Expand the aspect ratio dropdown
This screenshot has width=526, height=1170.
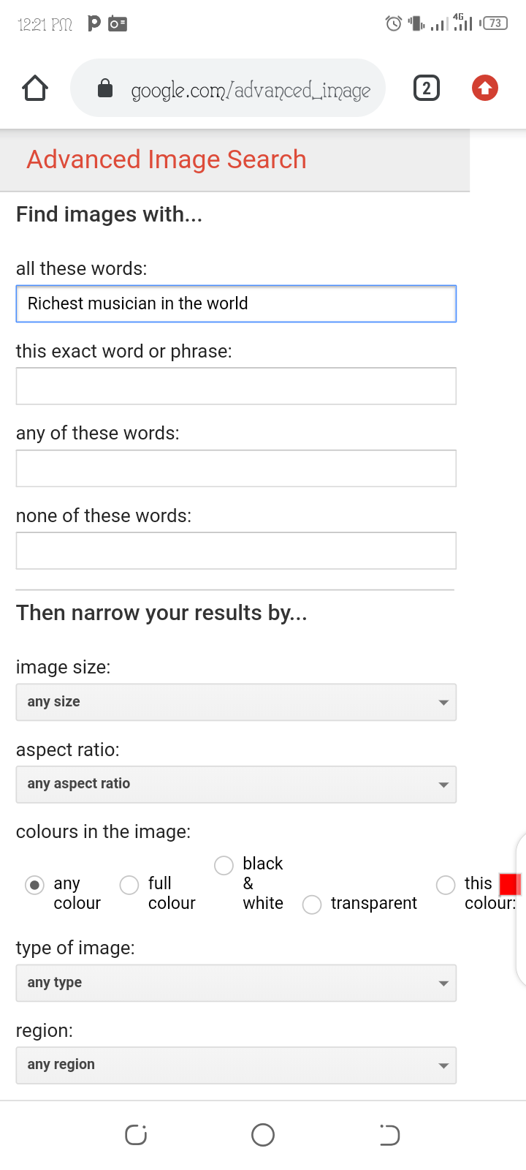tap(236, 784)
